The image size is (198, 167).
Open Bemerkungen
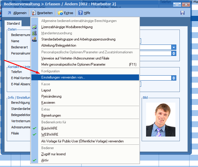tap(51, 115)
